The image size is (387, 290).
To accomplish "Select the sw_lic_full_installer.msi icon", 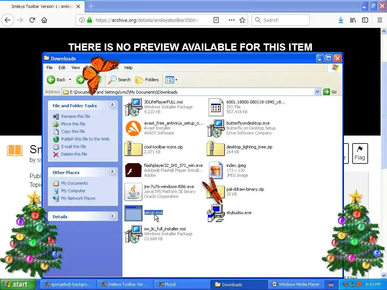I will point(133,234).
